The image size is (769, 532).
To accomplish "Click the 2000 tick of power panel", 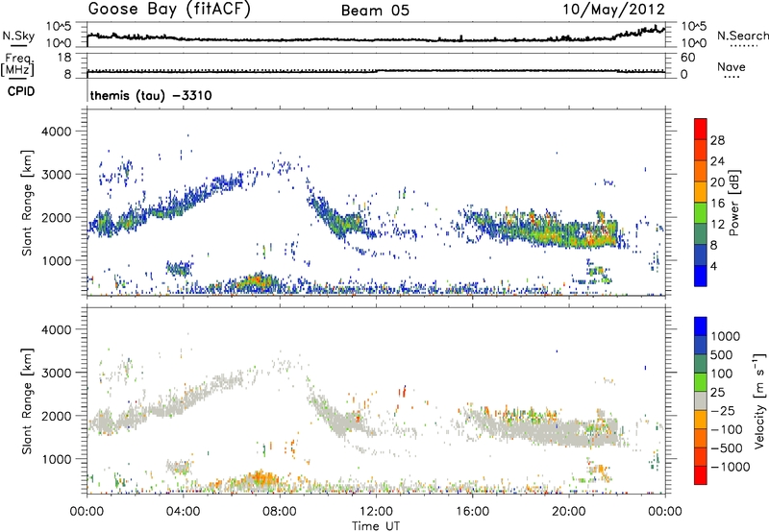I will (57, 217).
